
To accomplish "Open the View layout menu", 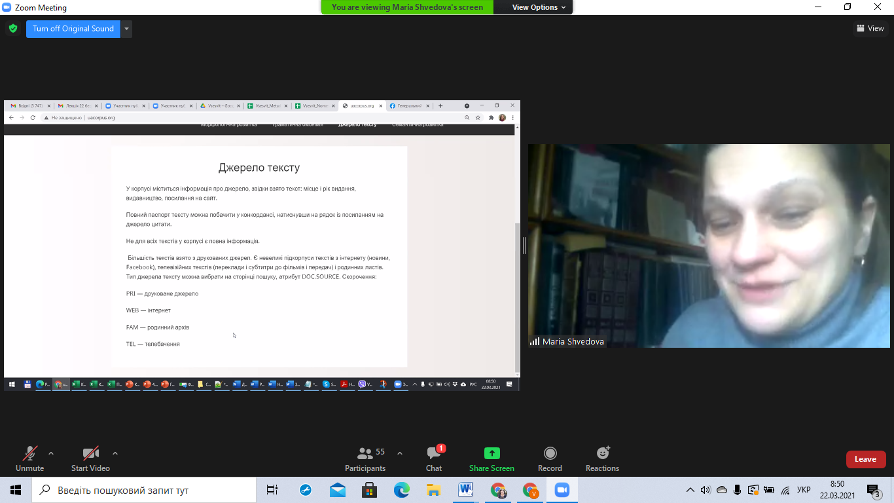I will [870, 28].
